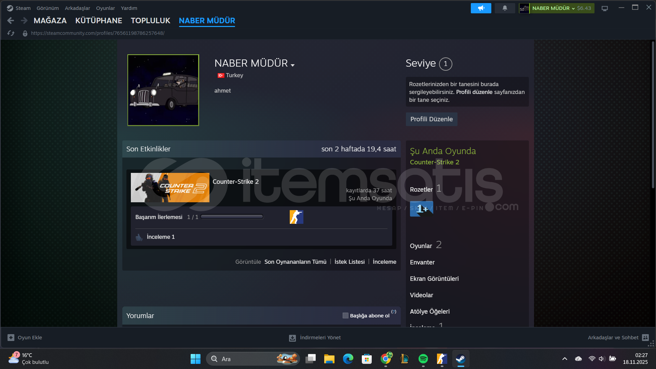Go back with the left arrow icon

tap(11, 20)
